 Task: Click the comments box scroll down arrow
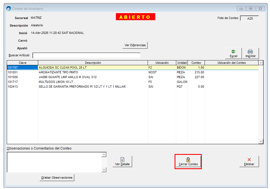click(104, 170)
